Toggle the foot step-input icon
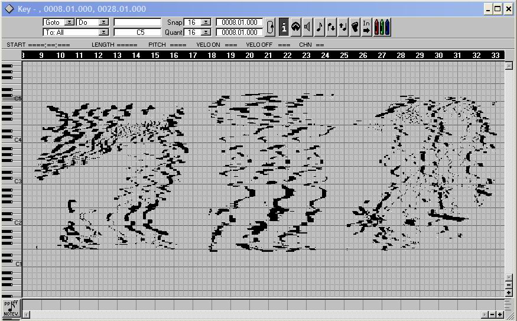 tap(355, 27)
